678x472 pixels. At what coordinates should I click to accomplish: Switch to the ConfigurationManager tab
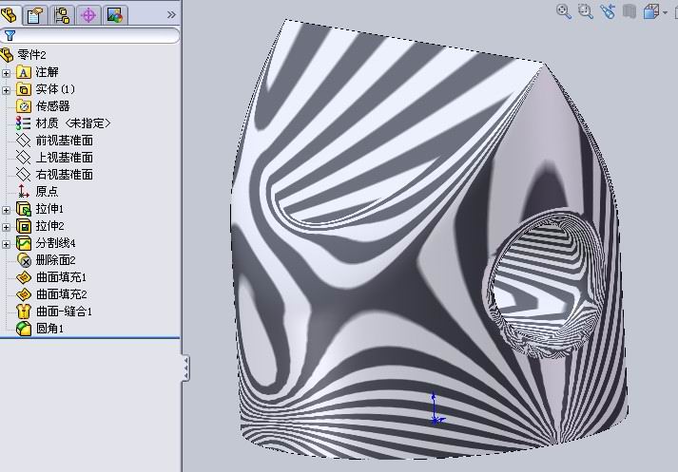pos(62,15)
